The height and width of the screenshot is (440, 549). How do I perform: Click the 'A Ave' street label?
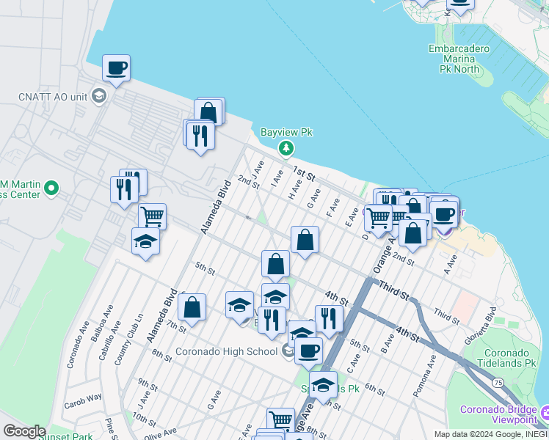point(450,265)
